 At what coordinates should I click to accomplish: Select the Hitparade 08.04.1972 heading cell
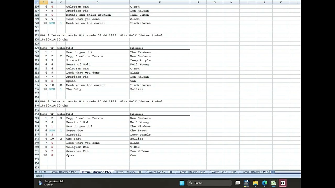point(101,36)
